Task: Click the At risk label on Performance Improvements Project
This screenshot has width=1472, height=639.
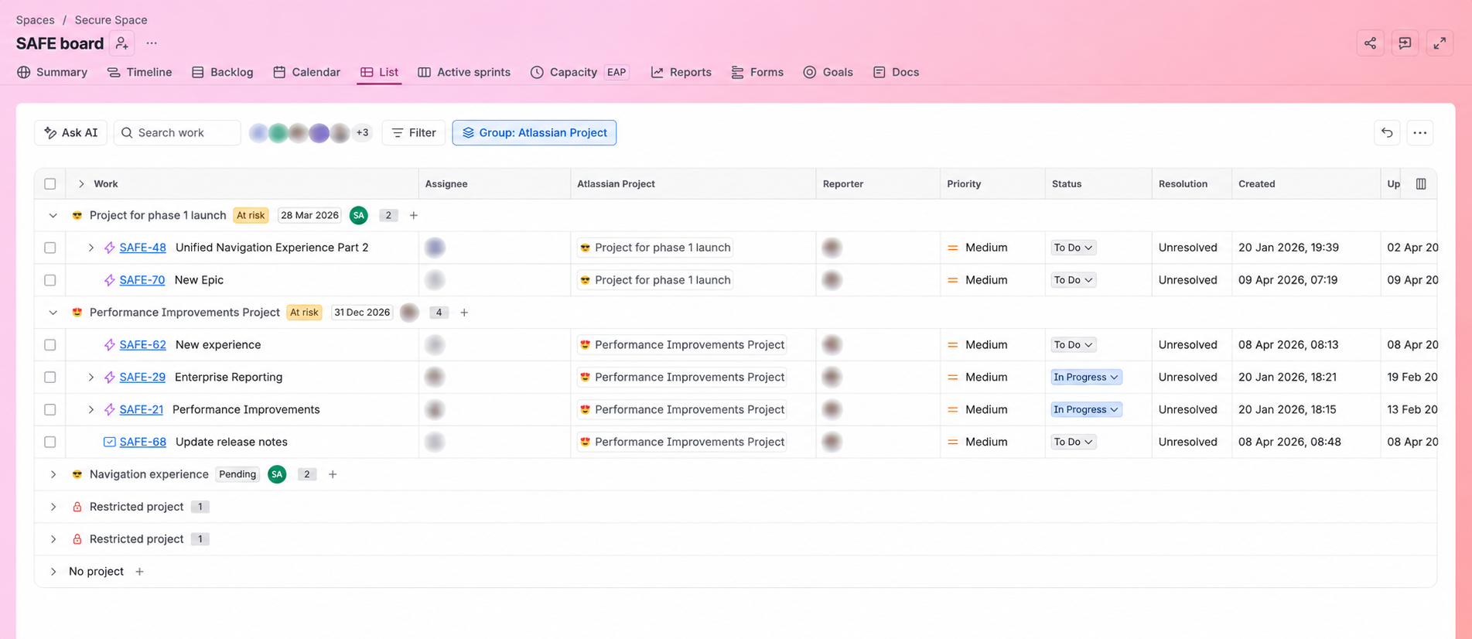Action: click(x=304, y=313)
